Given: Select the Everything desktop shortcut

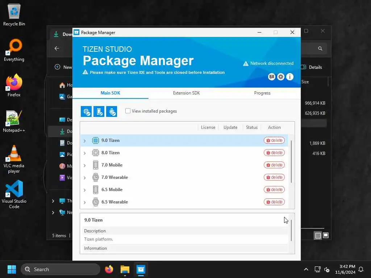Looking at the screenshot, I should pyautogui.click(x=14, y=50).
